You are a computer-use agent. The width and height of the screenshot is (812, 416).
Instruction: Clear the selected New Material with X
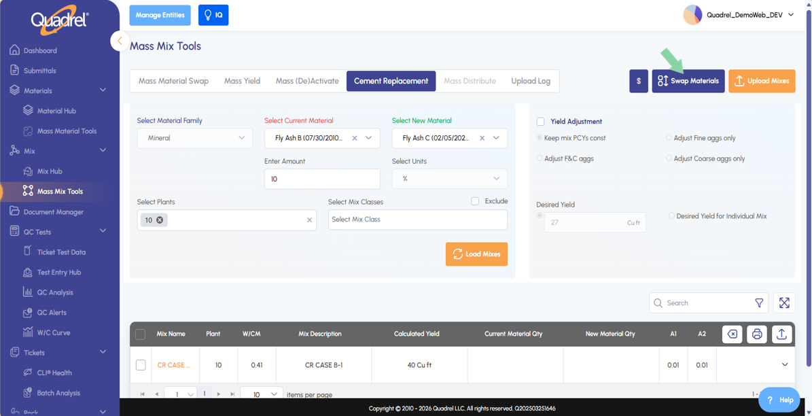(482, 138)
